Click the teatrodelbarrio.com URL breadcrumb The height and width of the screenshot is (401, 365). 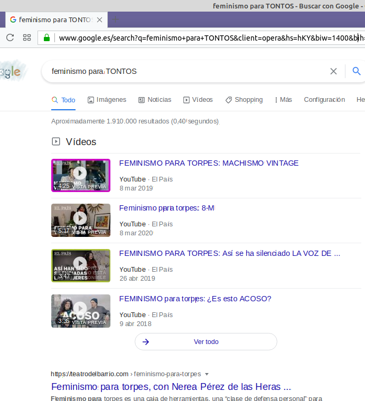tap(126, 374)
